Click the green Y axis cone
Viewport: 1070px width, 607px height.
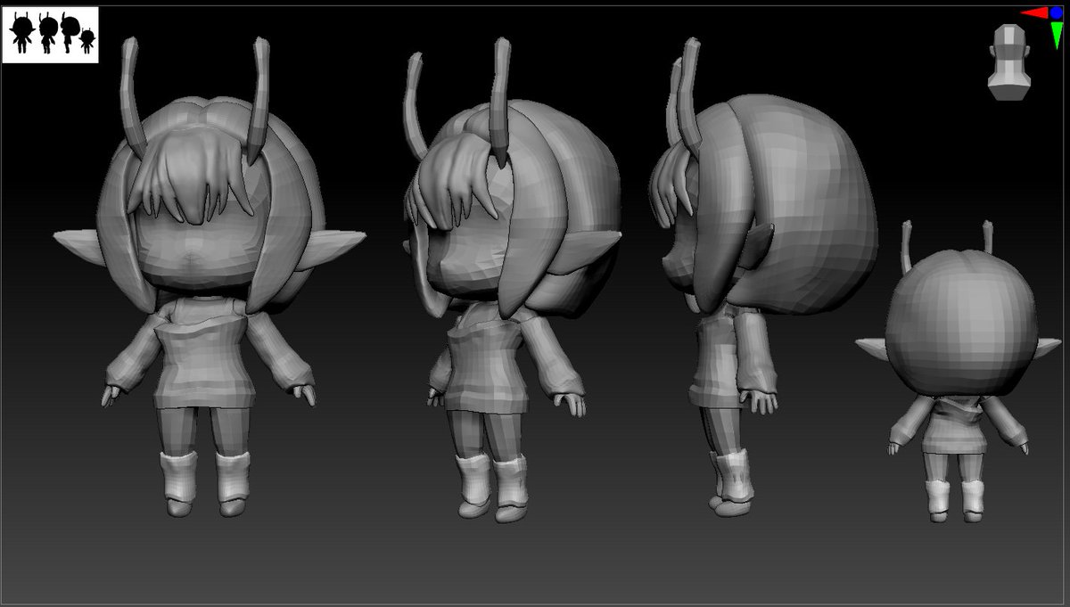pyautogui.click(x=1057, y=35)
